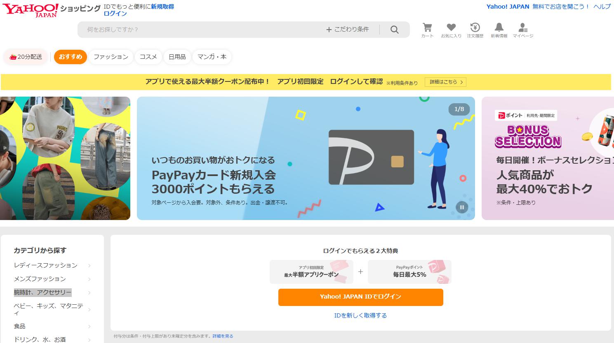Click the magnifying glass search icon
This screenshot has width=614, height=343.
(395, 30)
